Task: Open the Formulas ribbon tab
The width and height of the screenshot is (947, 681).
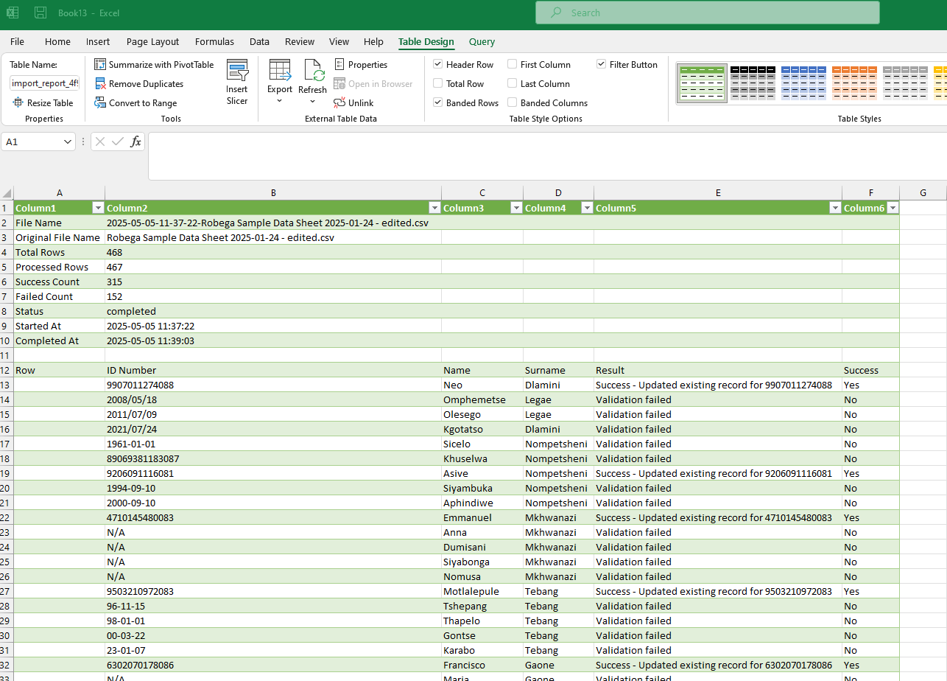Action: [x=214, y=42]
